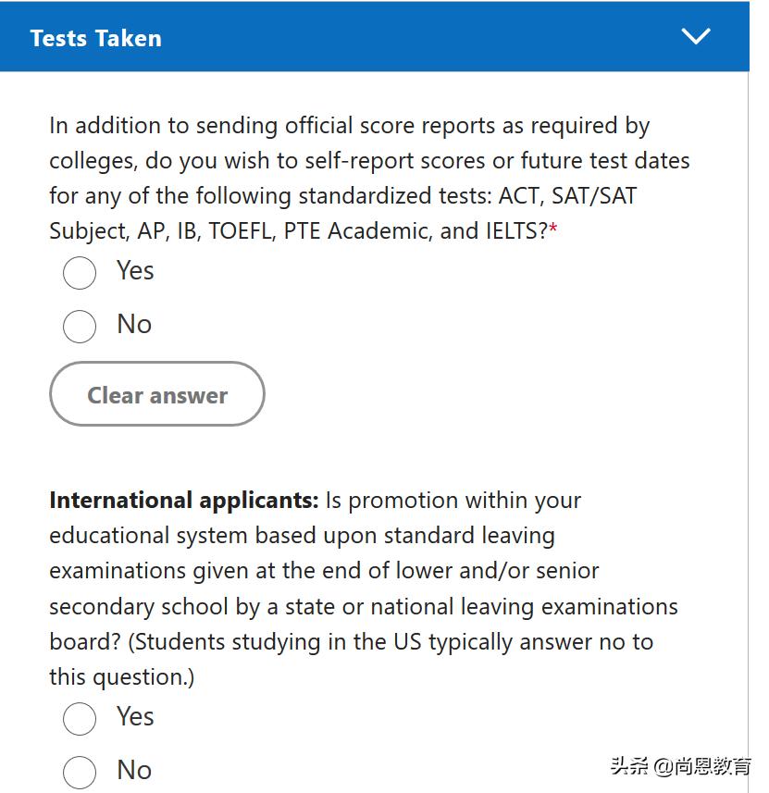Click the Tests Taken section header
The height and width of the screenshot is (793, 769).
(95, 37)
